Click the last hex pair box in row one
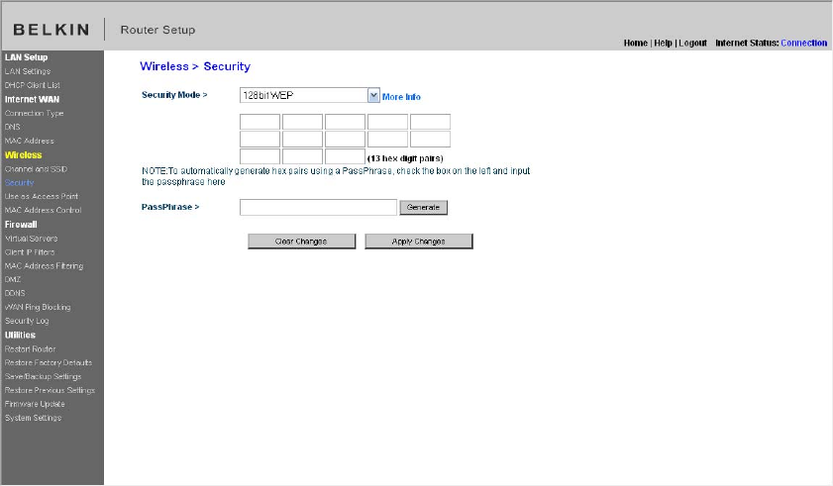Viewport: 833px width, 486px height. coord(430,122)
